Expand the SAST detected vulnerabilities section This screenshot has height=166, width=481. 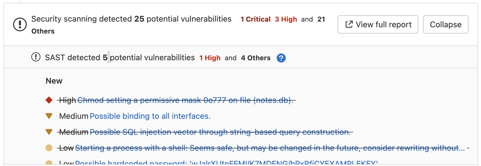120,57
